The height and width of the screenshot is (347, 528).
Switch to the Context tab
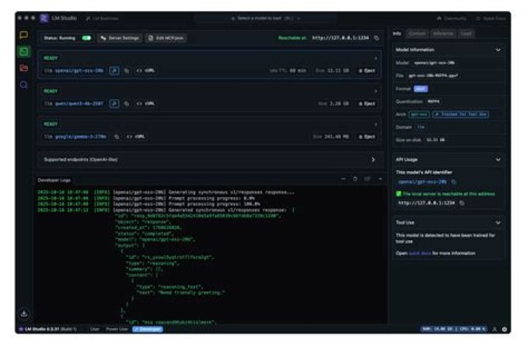coord(417,34)
